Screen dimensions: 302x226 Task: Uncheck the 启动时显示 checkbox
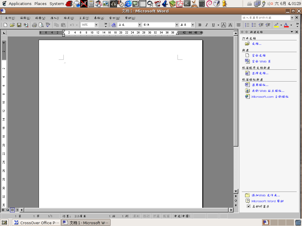pos(249,206)
